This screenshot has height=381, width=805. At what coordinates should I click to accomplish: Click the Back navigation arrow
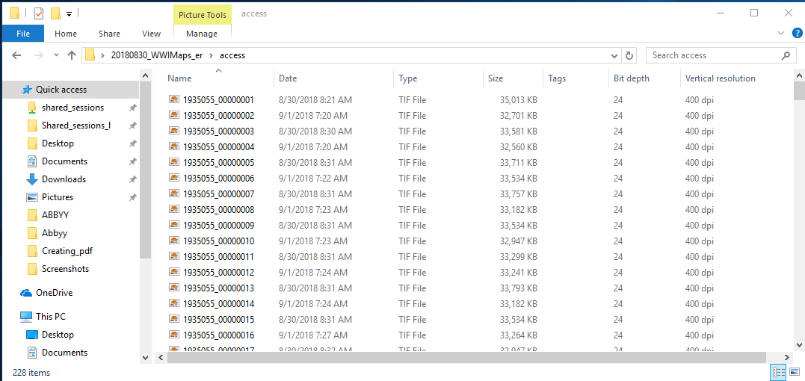tap(17, 55)
